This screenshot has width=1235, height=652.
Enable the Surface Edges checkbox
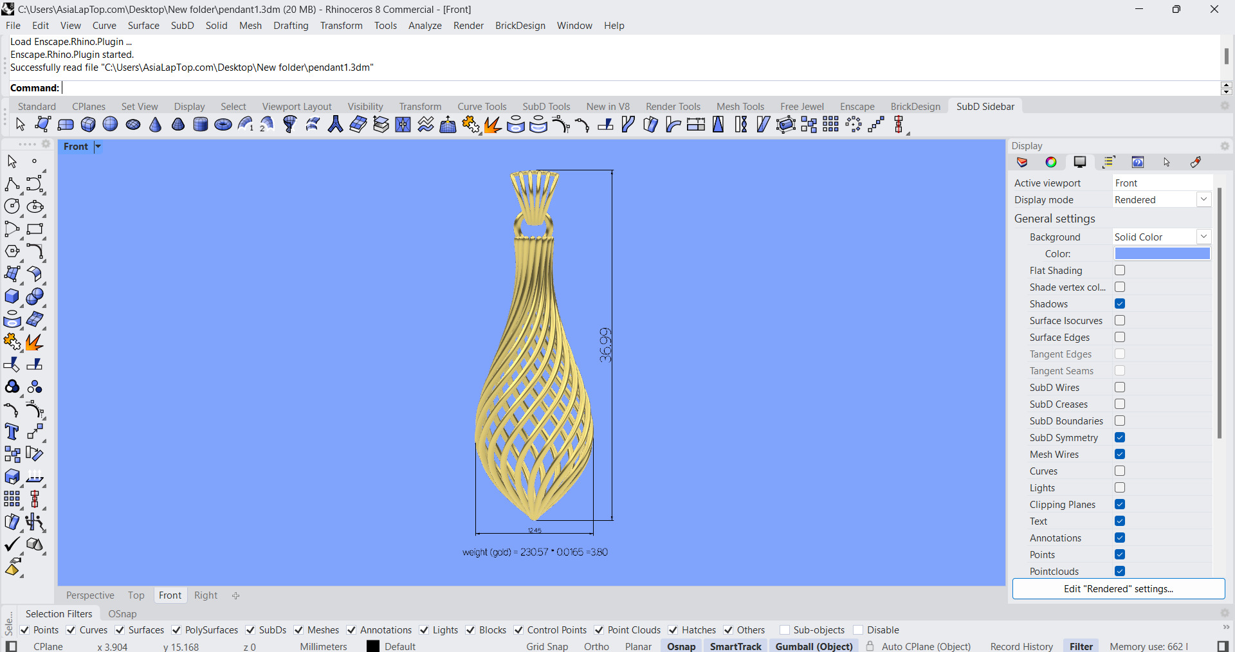click(x=1120, y=337)
